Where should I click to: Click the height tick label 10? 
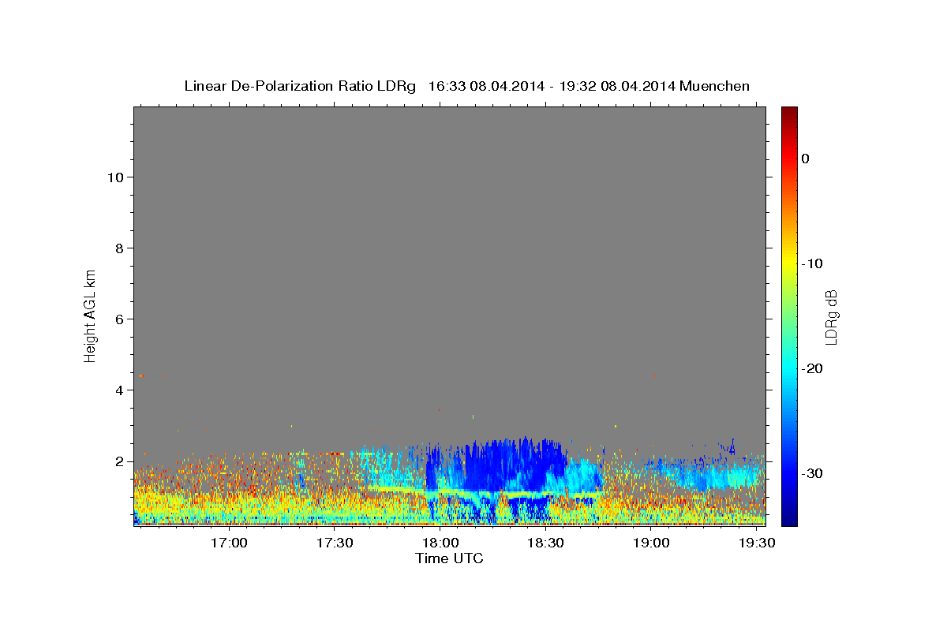114,177
